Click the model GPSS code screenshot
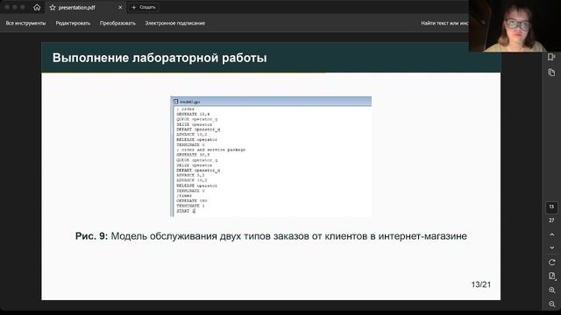Screen dimensions: 561x315 point(271,157)
